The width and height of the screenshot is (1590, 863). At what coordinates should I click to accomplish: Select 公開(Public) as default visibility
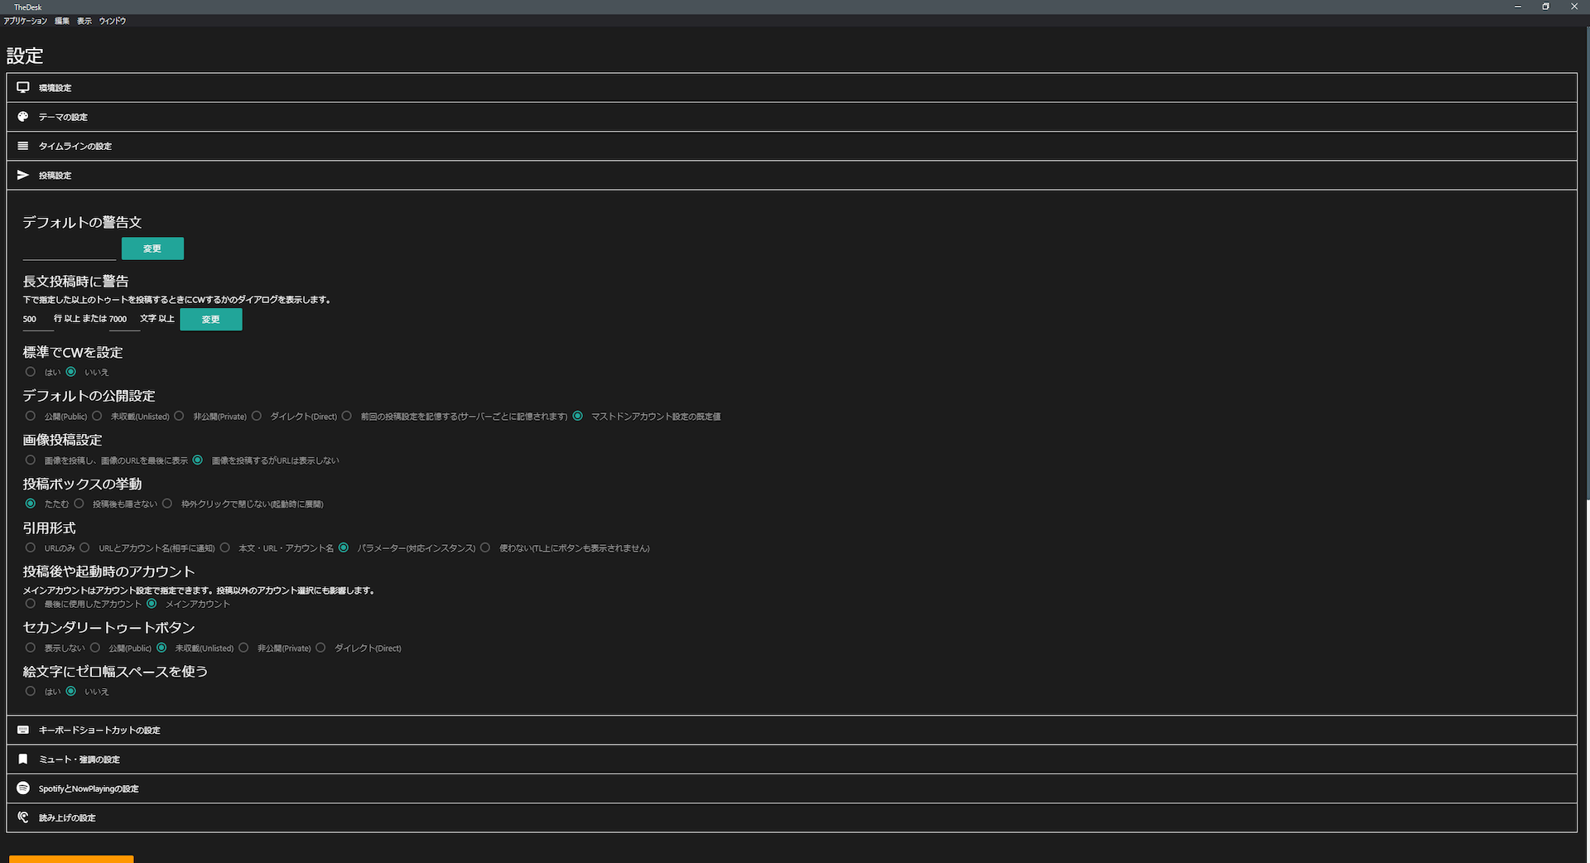click(31, 416)
